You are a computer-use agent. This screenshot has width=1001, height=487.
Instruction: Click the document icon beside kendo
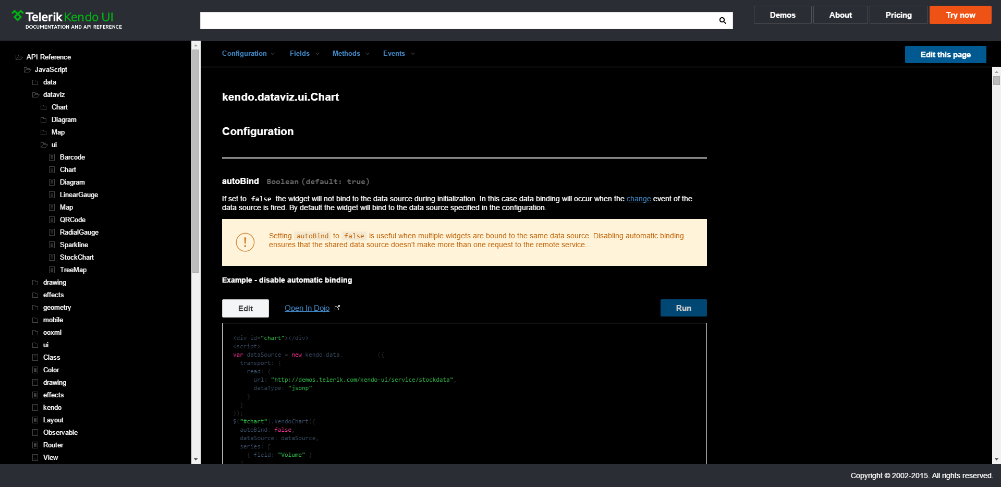click(x=35, y=408)
